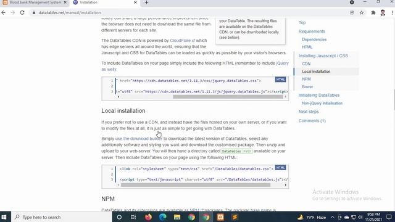Open Non-jQuery initialisation sidebar link
Image resolution: width=395 pixels, height=222 pixels.
pos(322,103)
